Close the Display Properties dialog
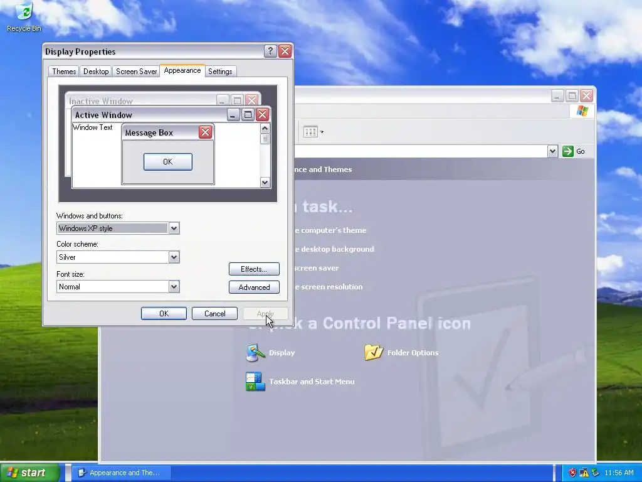Image resolution: width=642 pixels, height=482 pixels. [285, 51]
